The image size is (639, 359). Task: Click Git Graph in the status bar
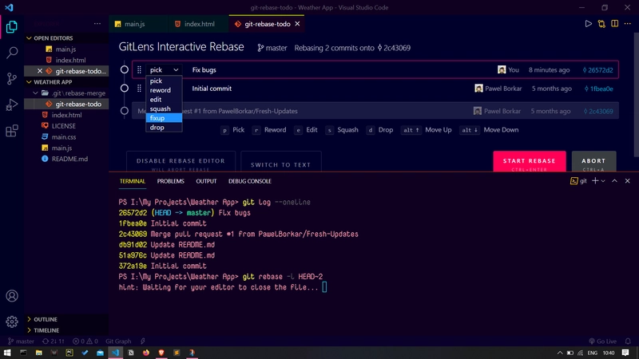pyautogui.click(x=118, y=341)
